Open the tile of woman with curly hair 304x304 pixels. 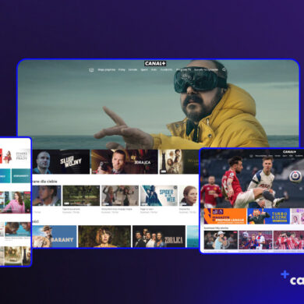coord(104,236)
